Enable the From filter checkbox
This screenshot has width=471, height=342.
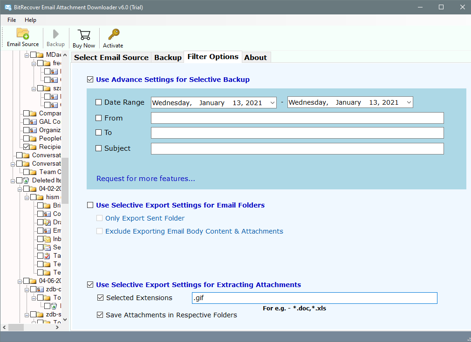pyautogui.click(x=98, y=118)
